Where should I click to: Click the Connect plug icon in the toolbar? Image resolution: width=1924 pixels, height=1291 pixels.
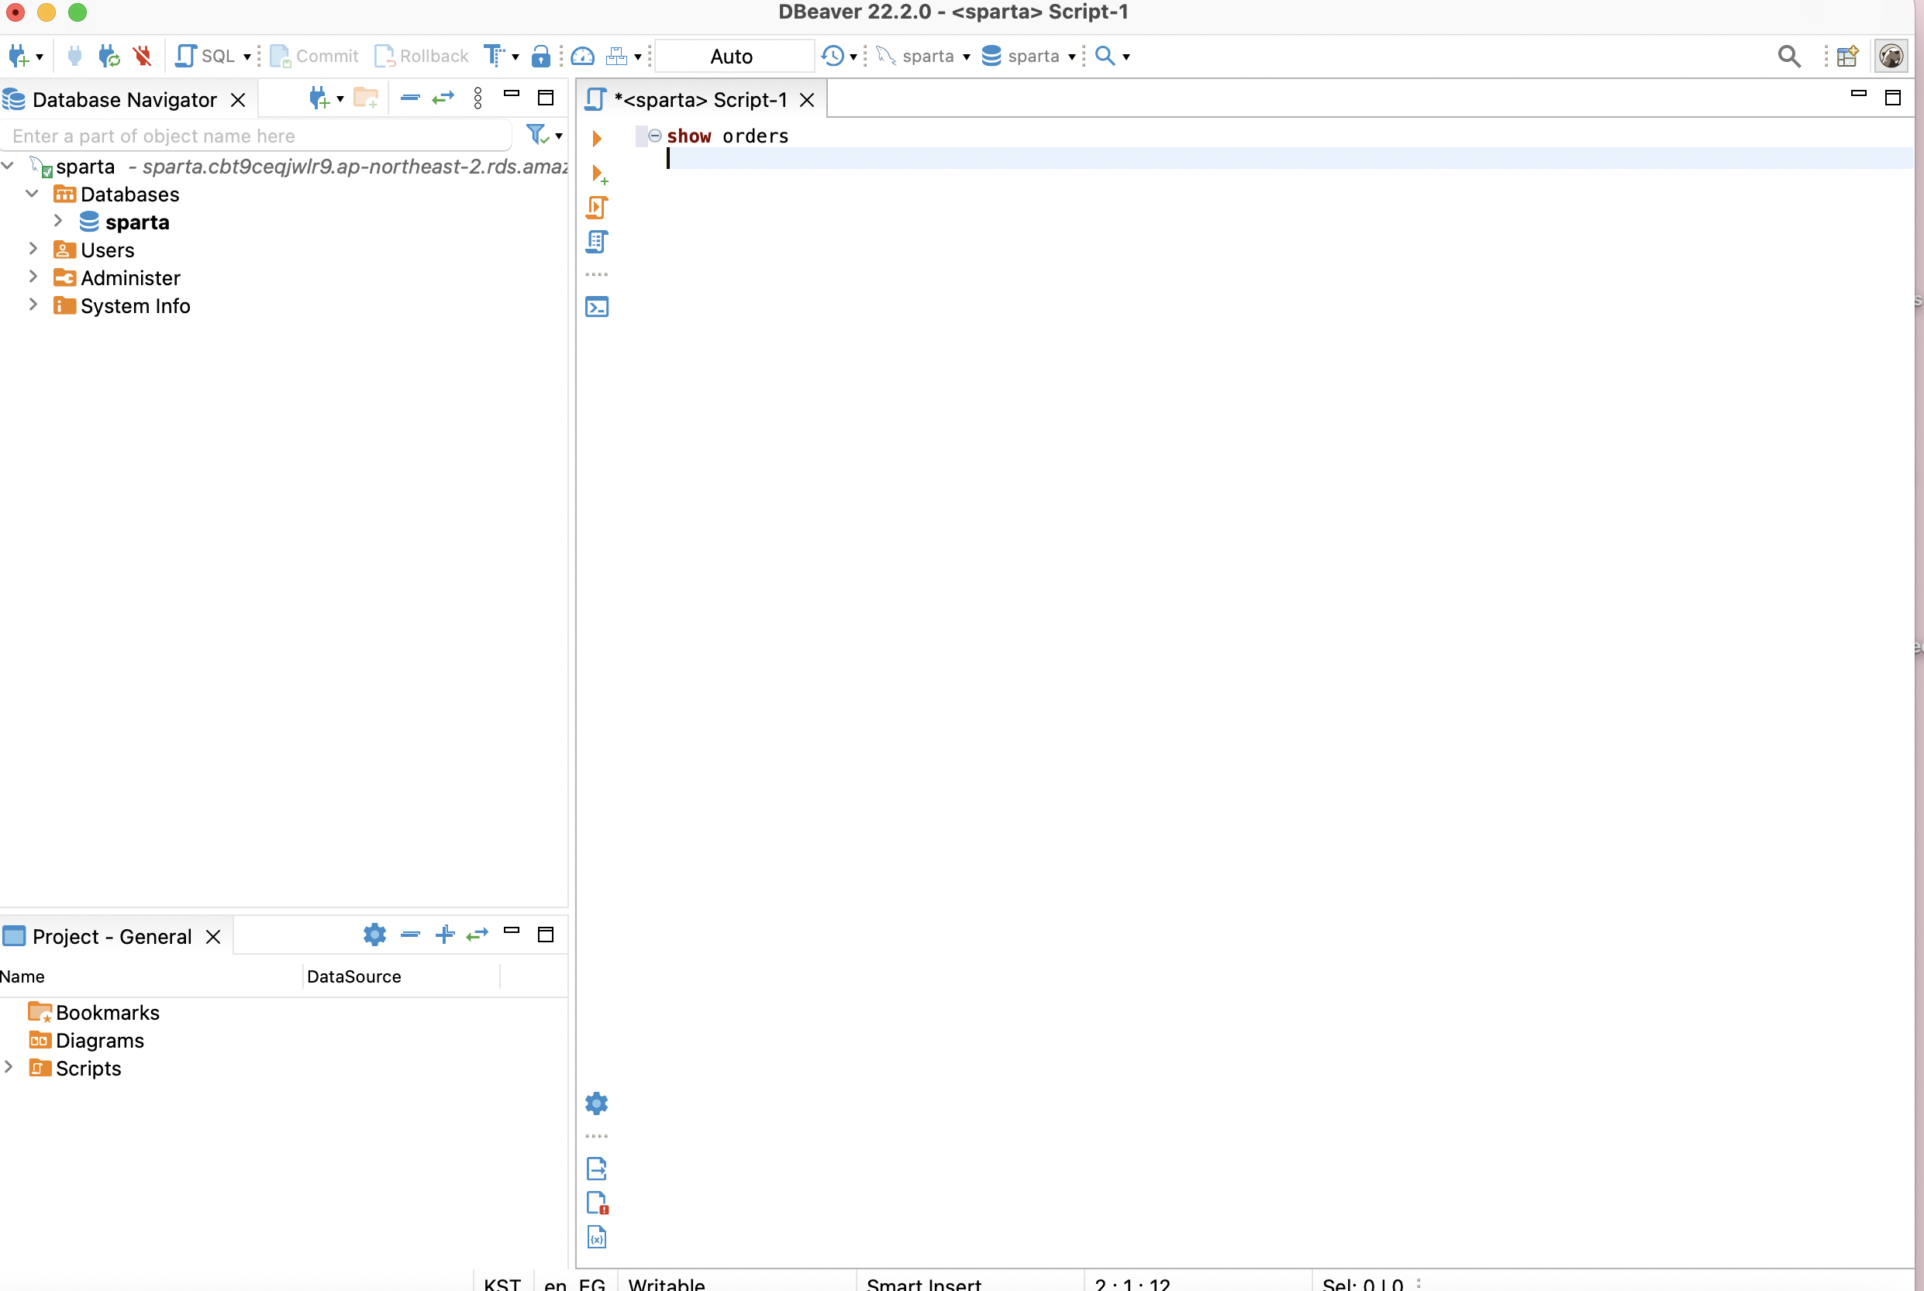coord(75,56)
